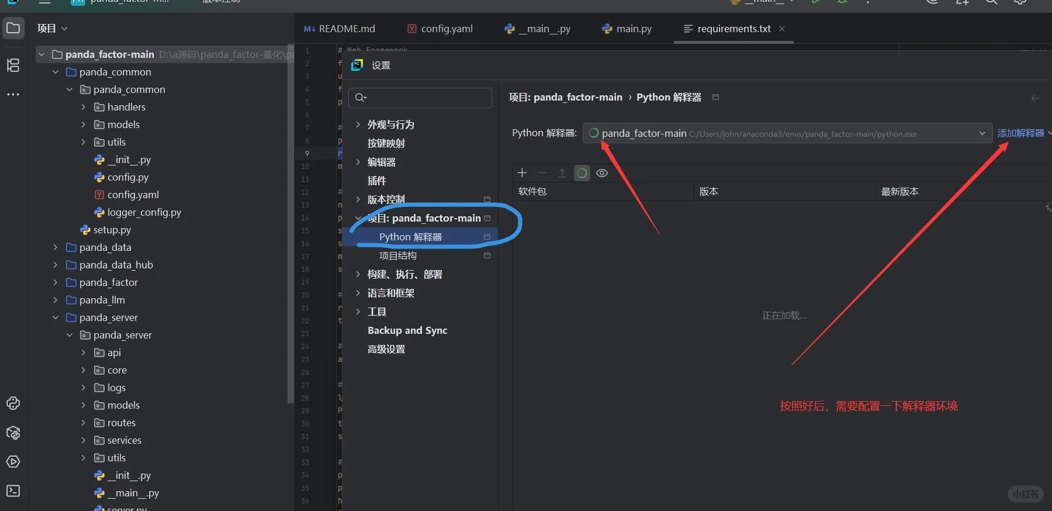Expand 构建、执行、部署 settings section
This screenshot has height=511, width=1052.
click(x=358, y=274)
